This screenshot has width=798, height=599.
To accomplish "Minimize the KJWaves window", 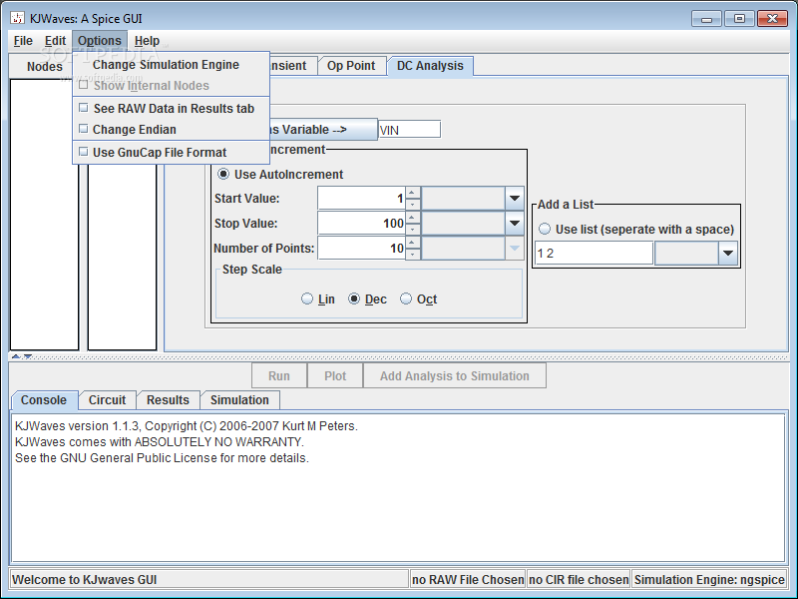I will [x=706, y=19].
